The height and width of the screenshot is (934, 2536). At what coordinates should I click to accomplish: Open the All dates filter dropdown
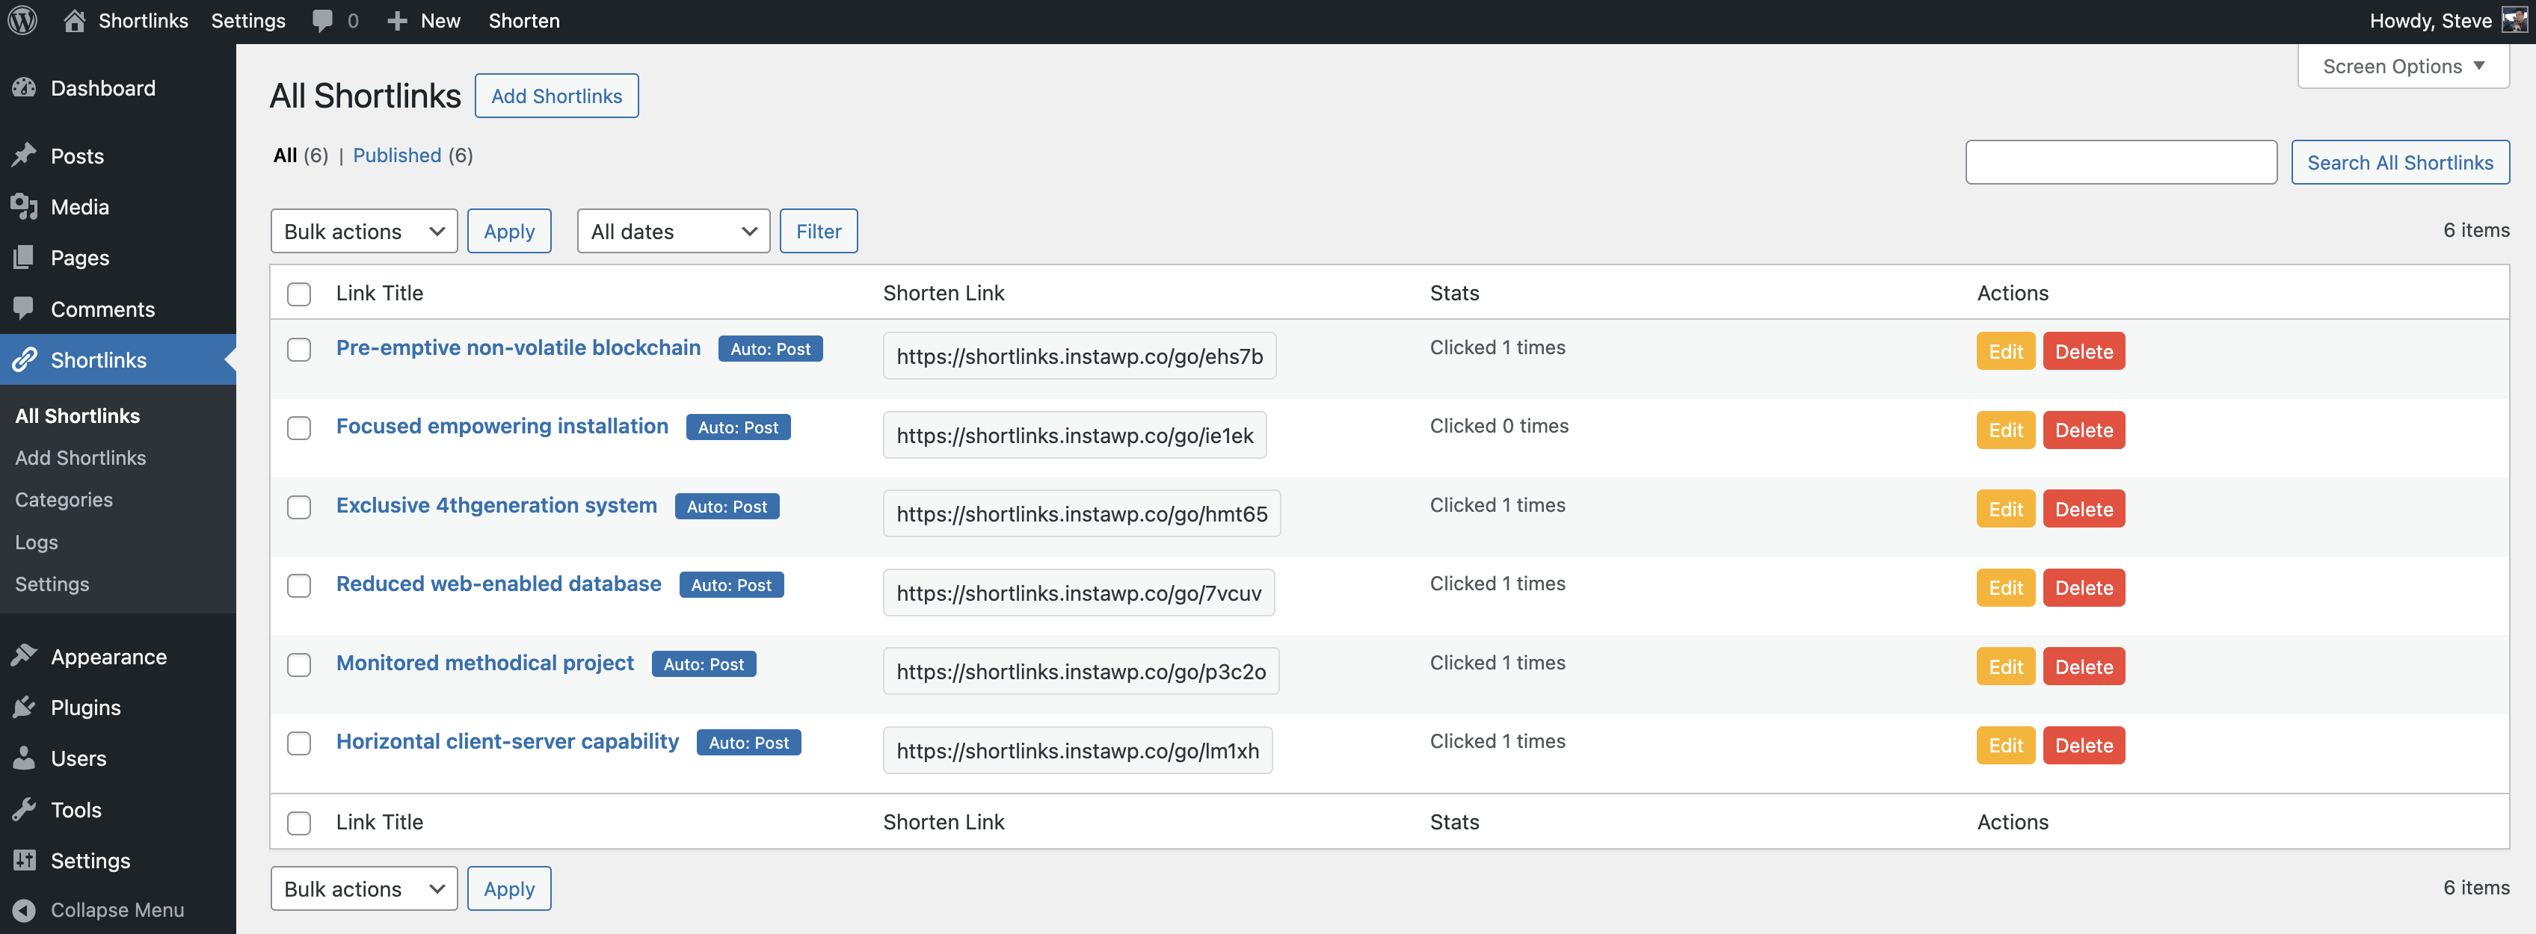(x=672, y=230)
